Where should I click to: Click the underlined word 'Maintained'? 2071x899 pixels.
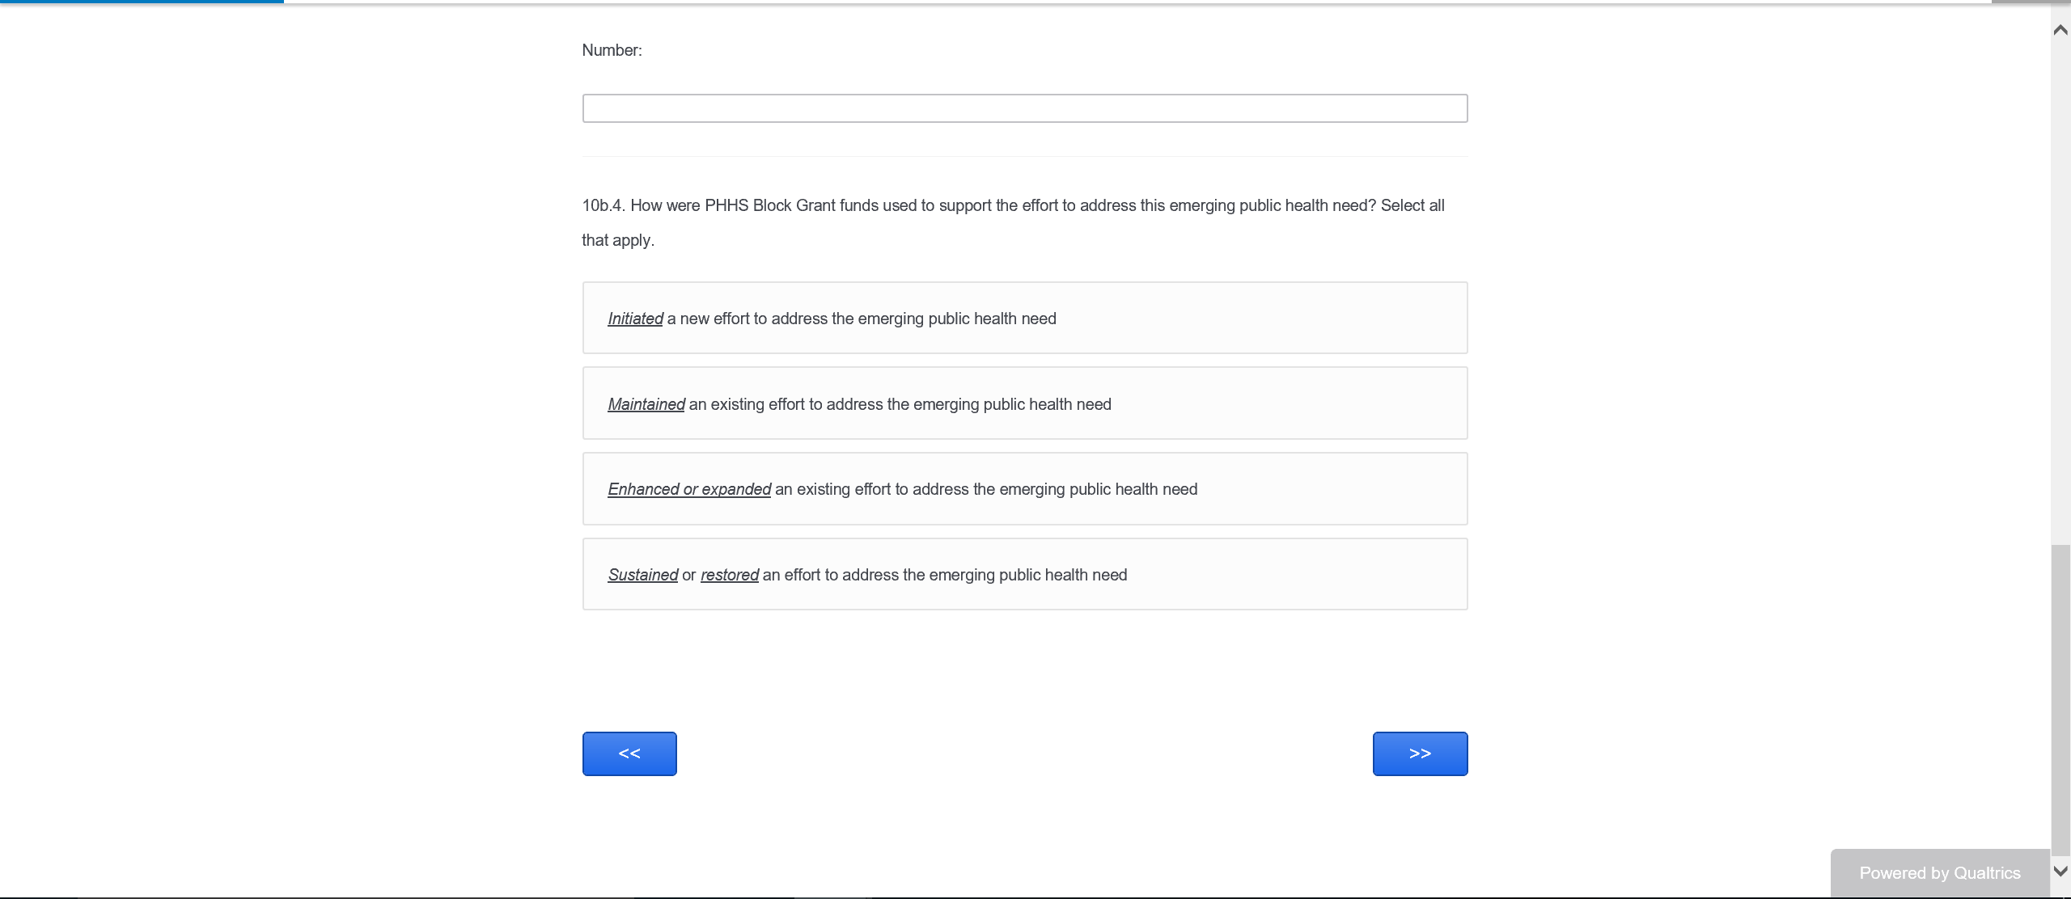pos(646,404)
